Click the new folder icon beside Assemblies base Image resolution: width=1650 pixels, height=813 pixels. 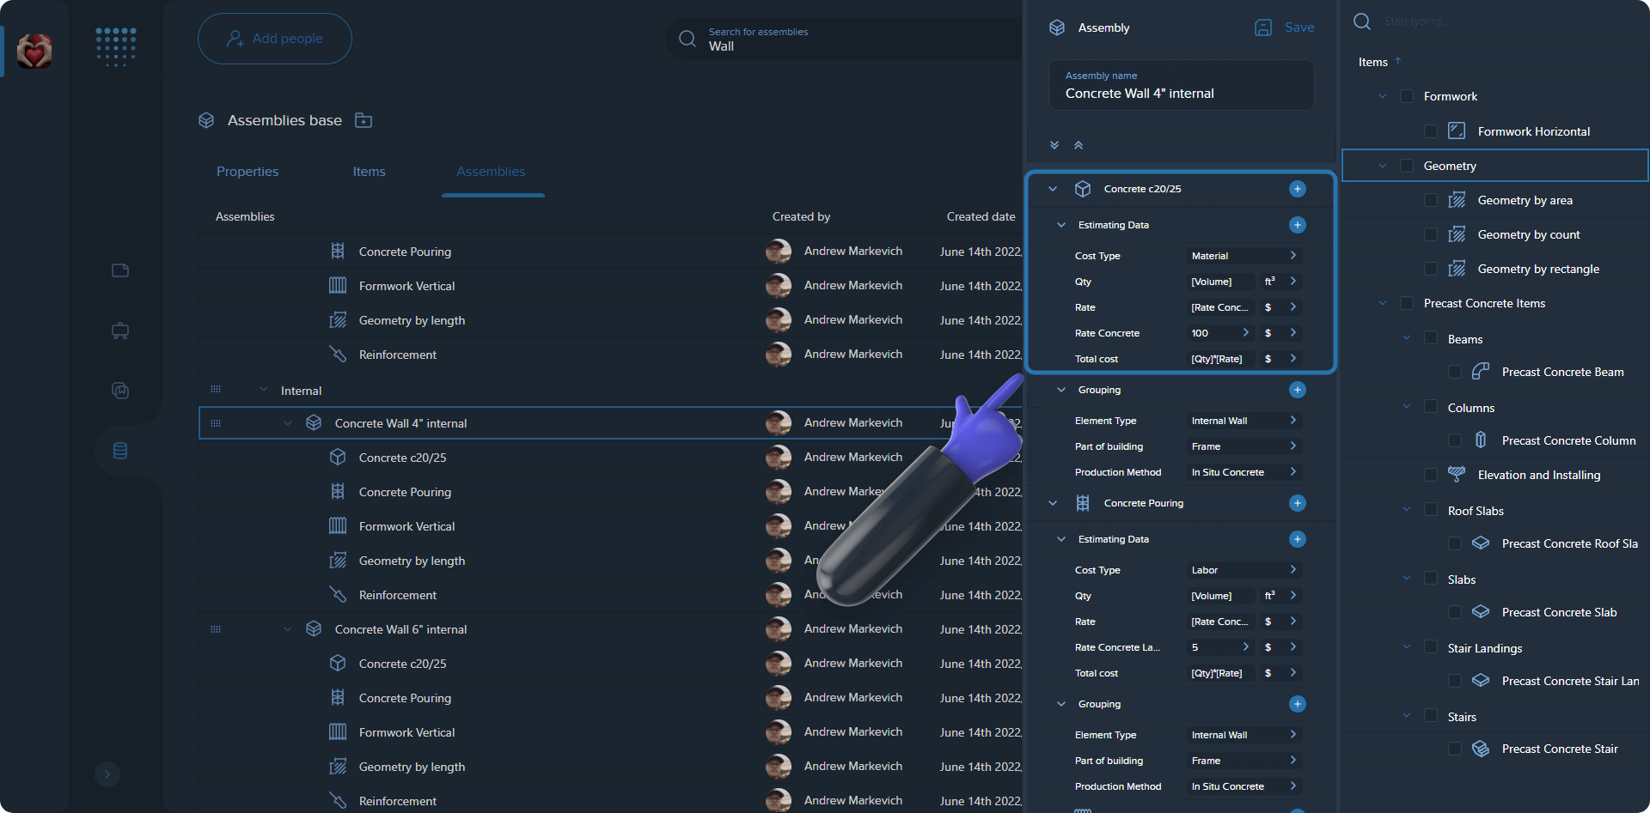point(364,120)
